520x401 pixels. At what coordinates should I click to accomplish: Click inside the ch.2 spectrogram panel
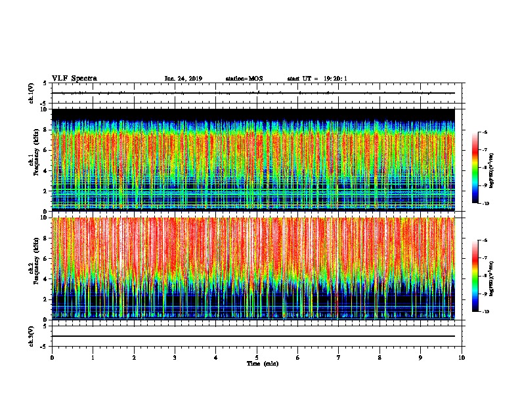tap(253, 269)
